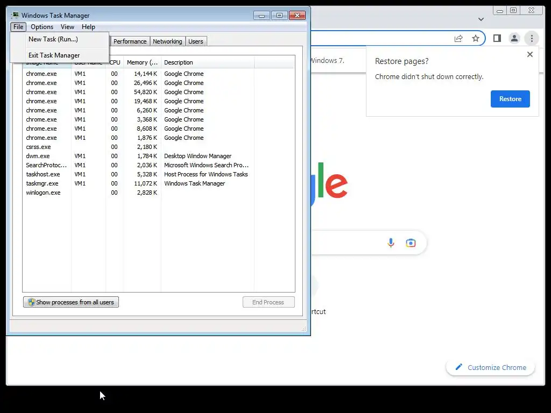
Task: Minimize the Task Manager window
Action: coord(262,16)
